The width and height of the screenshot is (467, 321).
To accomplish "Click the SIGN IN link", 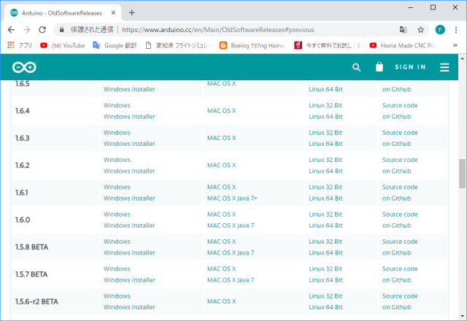I will click(x=410, y=67).
